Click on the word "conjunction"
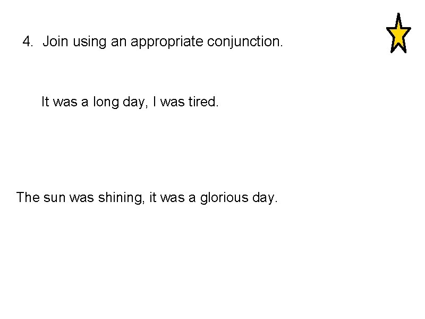 point(243,43)
